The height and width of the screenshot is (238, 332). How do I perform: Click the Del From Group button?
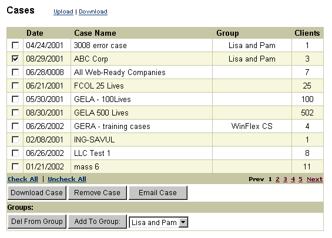[37, 222]
